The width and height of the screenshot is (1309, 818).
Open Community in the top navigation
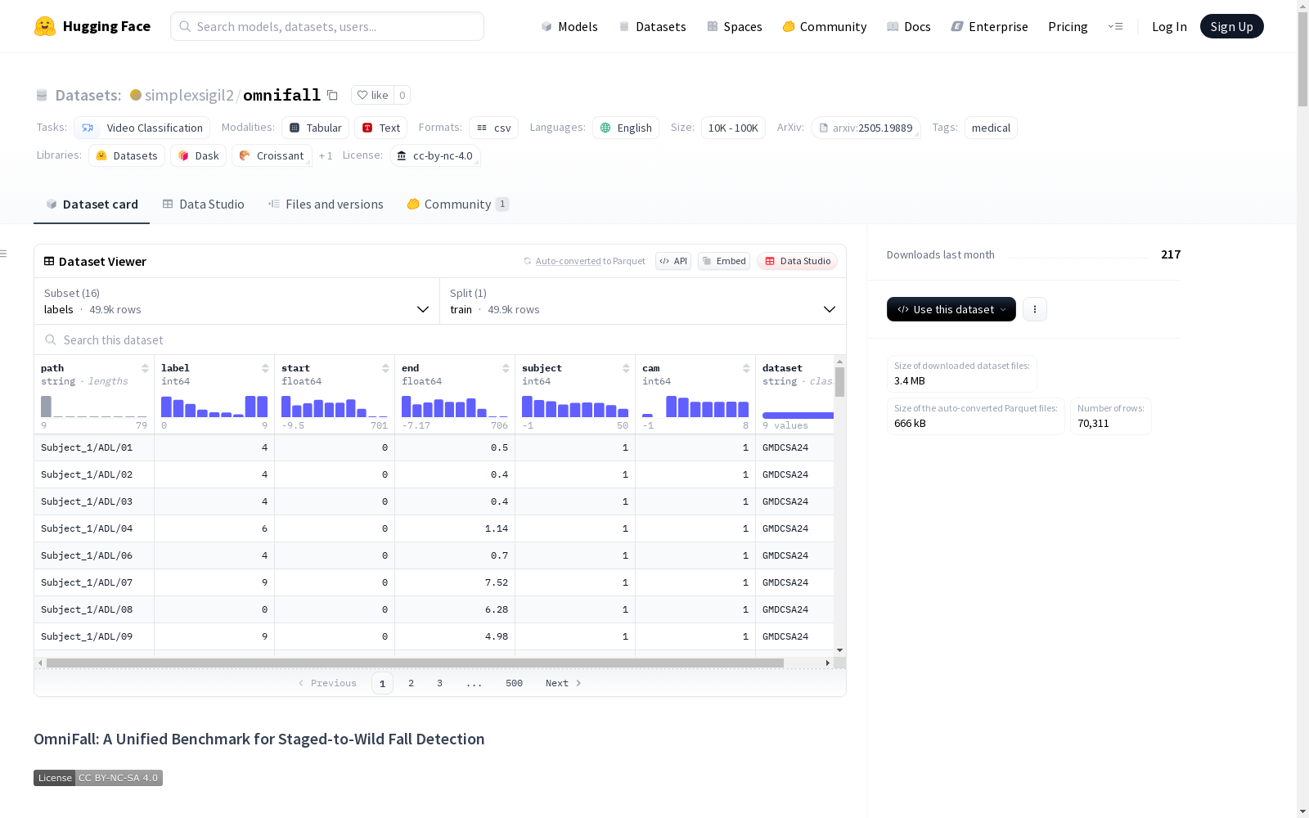pyautogui.click(x=825, y=26)
